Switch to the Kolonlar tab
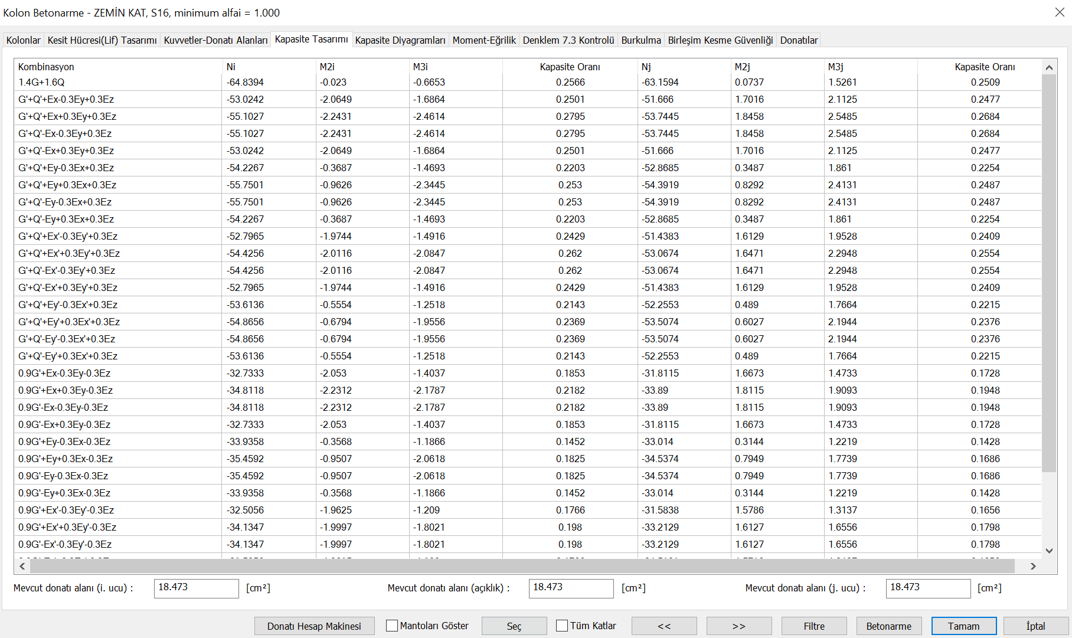This screenshot has height=638, width=1072. 22,40
